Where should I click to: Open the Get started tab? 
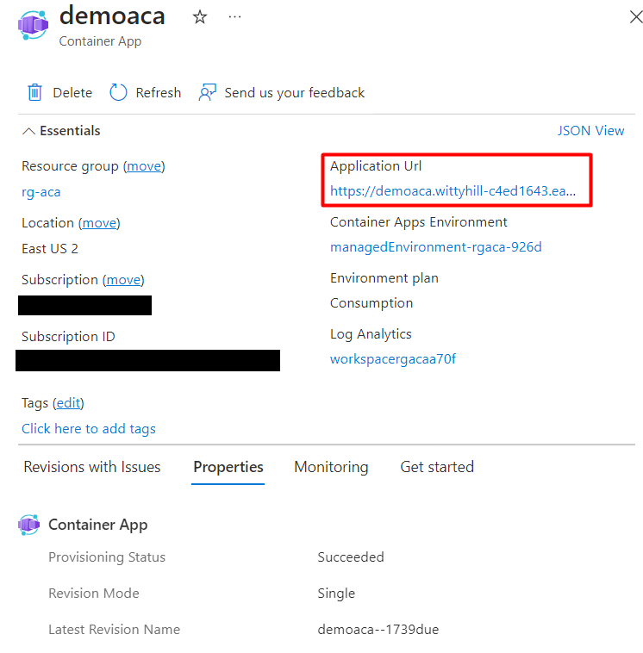coord(437,467)
